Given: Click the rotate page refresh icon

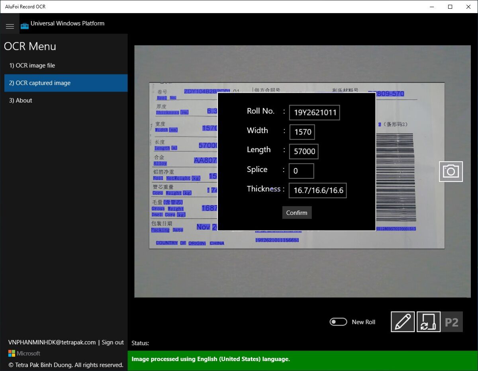Looking at the screenshot, I should (428, 322).
